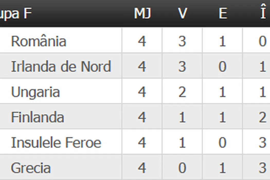Open the România team link

click(39, 41)
